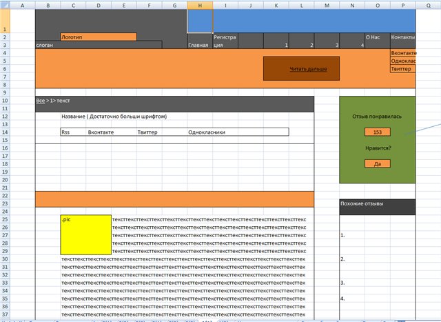Click list item 4. under Похожие отзывы
The image size is (441, 322).
coord(342,299)
